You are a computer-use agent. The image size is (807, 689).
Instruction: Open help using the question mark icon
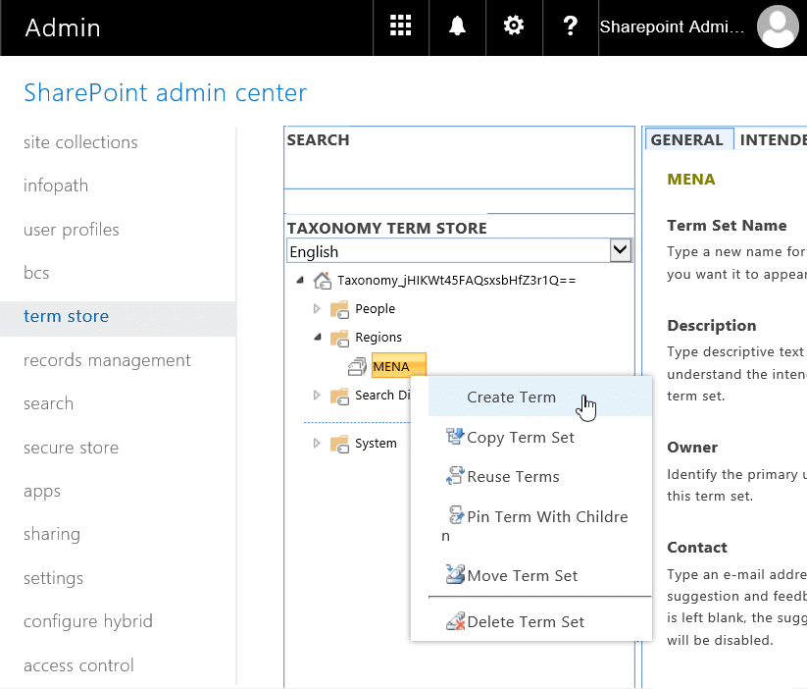570,26
